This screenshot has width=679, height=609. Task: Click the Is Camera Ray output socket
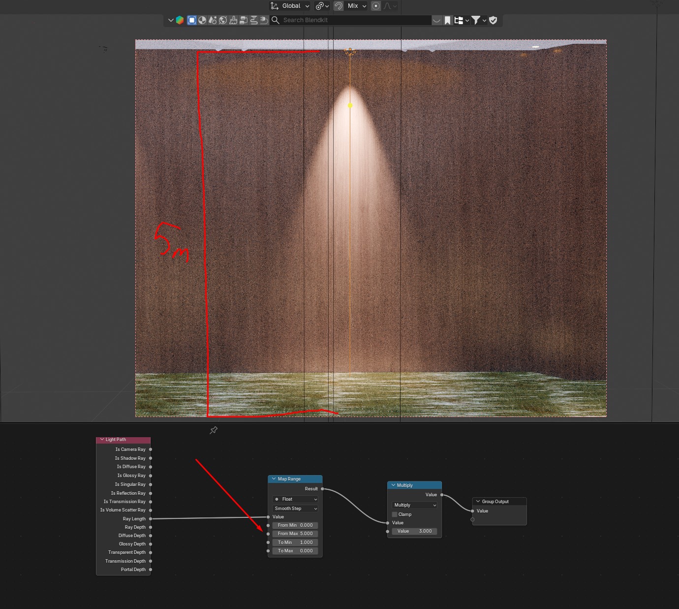coord(151,449)
